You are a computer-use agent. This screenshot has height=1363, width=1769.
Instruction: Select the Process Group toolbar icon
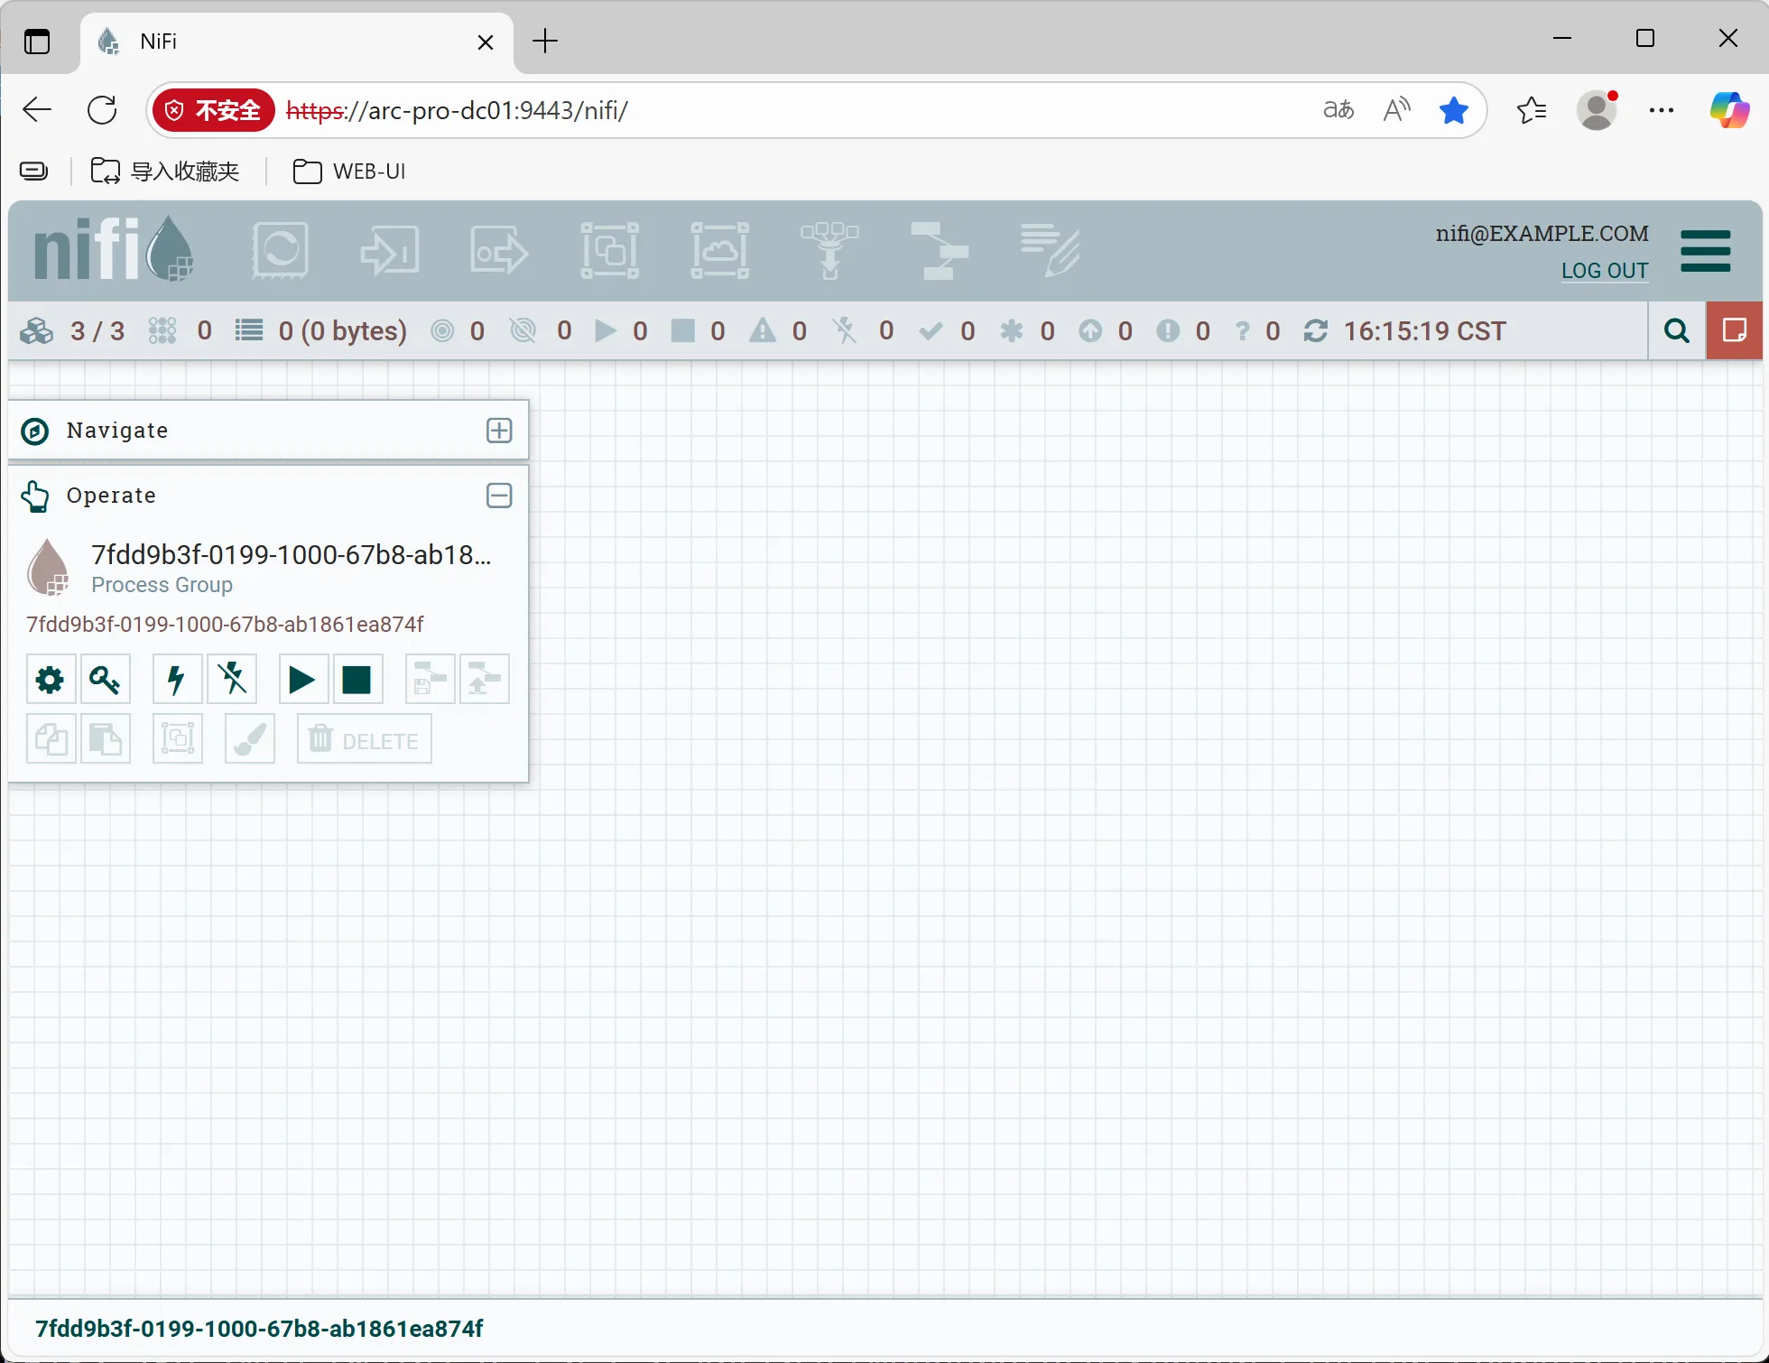[609, 250]
